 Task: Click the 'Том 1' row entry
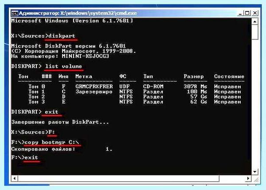coord(37,92)
